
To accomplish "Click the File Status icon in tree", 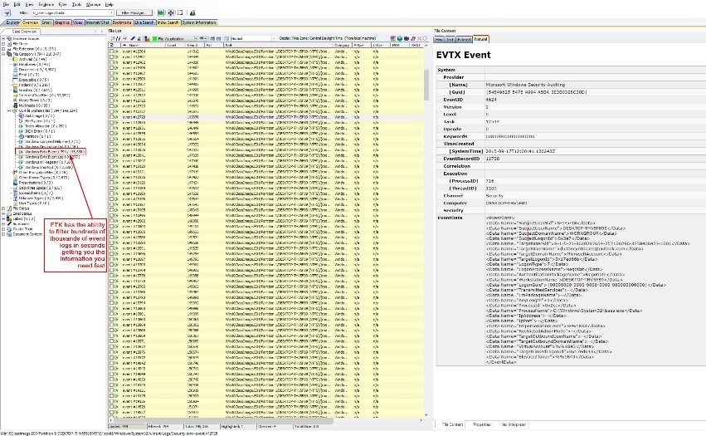I will (9, 208).
